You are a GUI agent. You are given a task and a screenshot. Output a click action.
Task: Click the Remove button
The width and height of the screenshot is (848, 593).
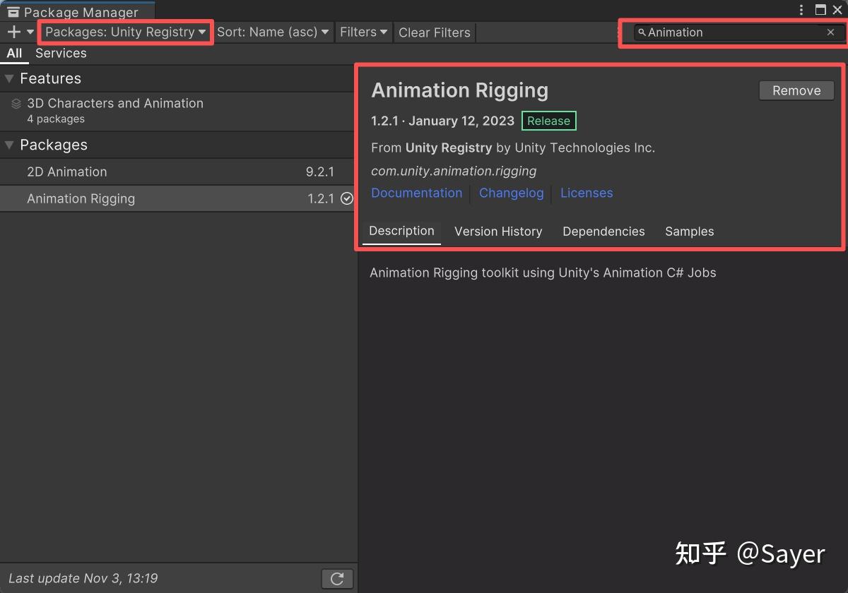[x=796, y=90]
